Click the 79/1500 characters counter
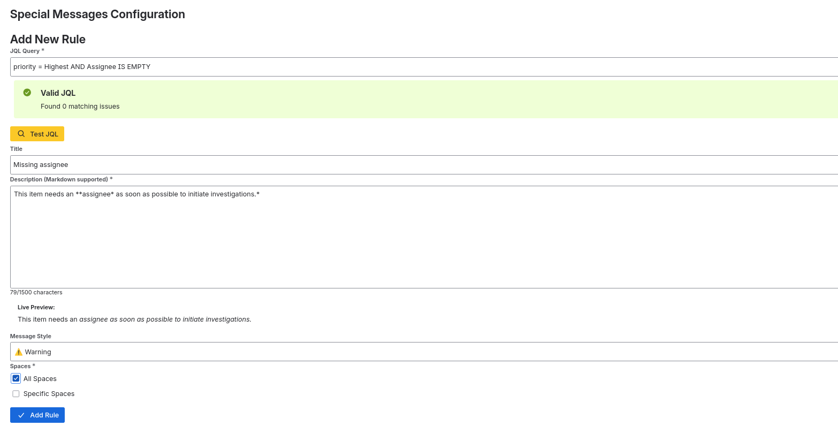The height and width of the screenshot is (426, 838). (36, 292)
